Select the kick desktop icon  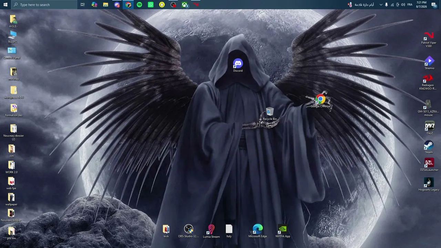(166, 231)
